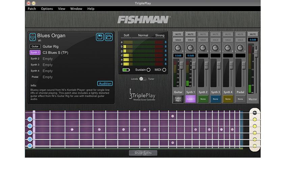Click the Pedal channel volume fader

pyautogui.click(x=244, y=66)
